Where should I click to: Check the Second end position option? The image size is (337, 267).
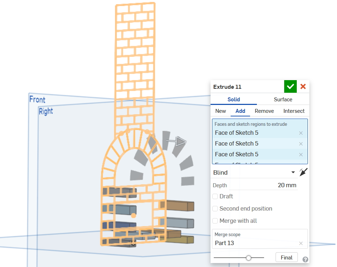pos(215,208)
